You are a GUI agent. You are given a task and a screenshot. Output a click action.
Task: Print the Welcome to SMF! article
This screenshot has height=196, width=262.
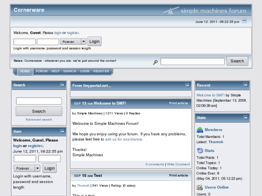point(178,103)
